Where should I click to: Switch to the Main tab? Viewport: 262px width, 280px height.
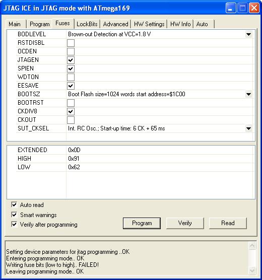pos(15,24)
